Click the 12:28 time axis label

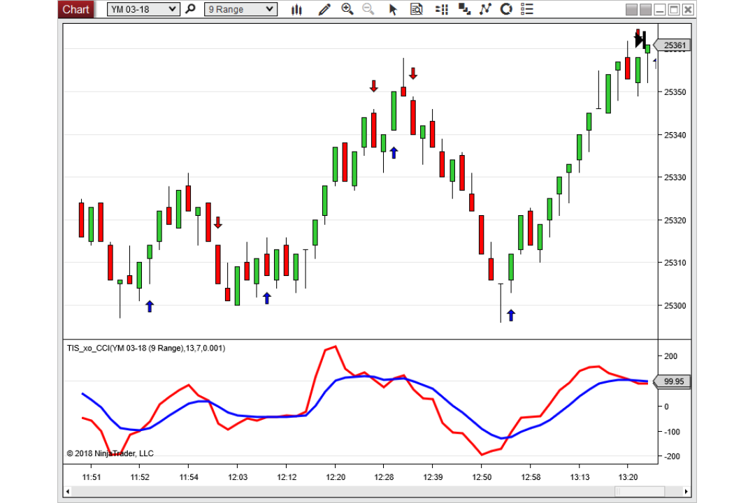pos(384,477)
